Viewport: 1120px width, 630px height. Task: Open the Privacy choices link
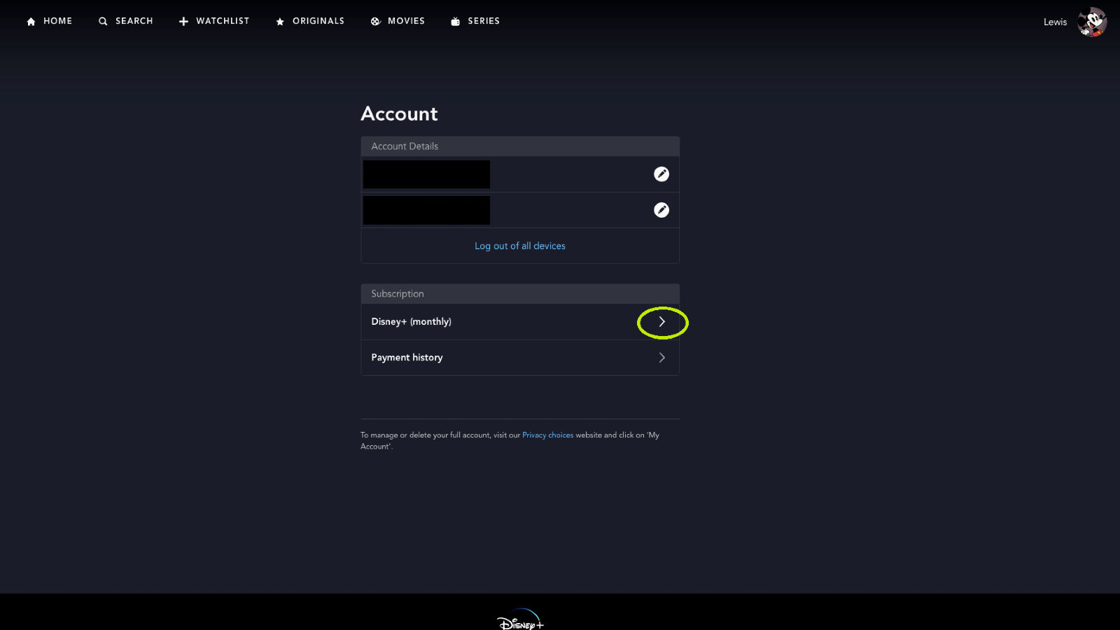(x=547, y=435)
